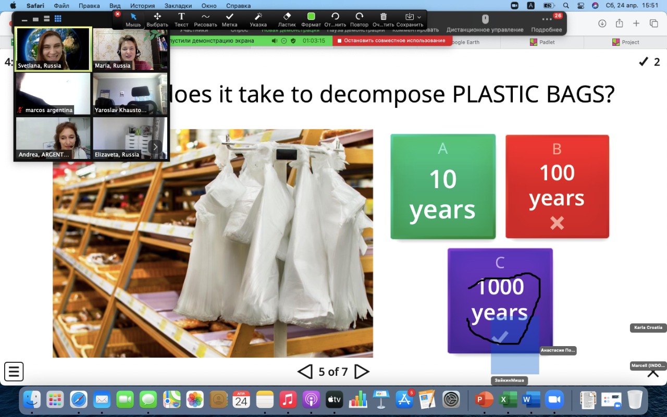
Task: Minimize the video panel to thin strip
Action: pyautogui.click(x=24, y=19)
